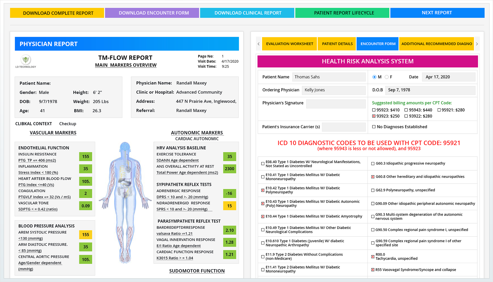Open the Patient Report Lifecycle
The width and height of the screenshot is (493, 282).
[x=344, y=13]
